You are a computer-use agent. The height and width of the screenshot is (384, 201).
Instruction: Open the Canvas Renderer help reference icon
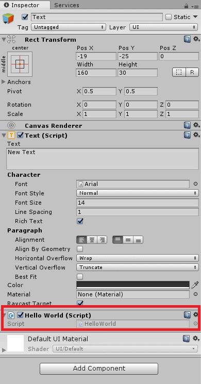pos(187,126)
